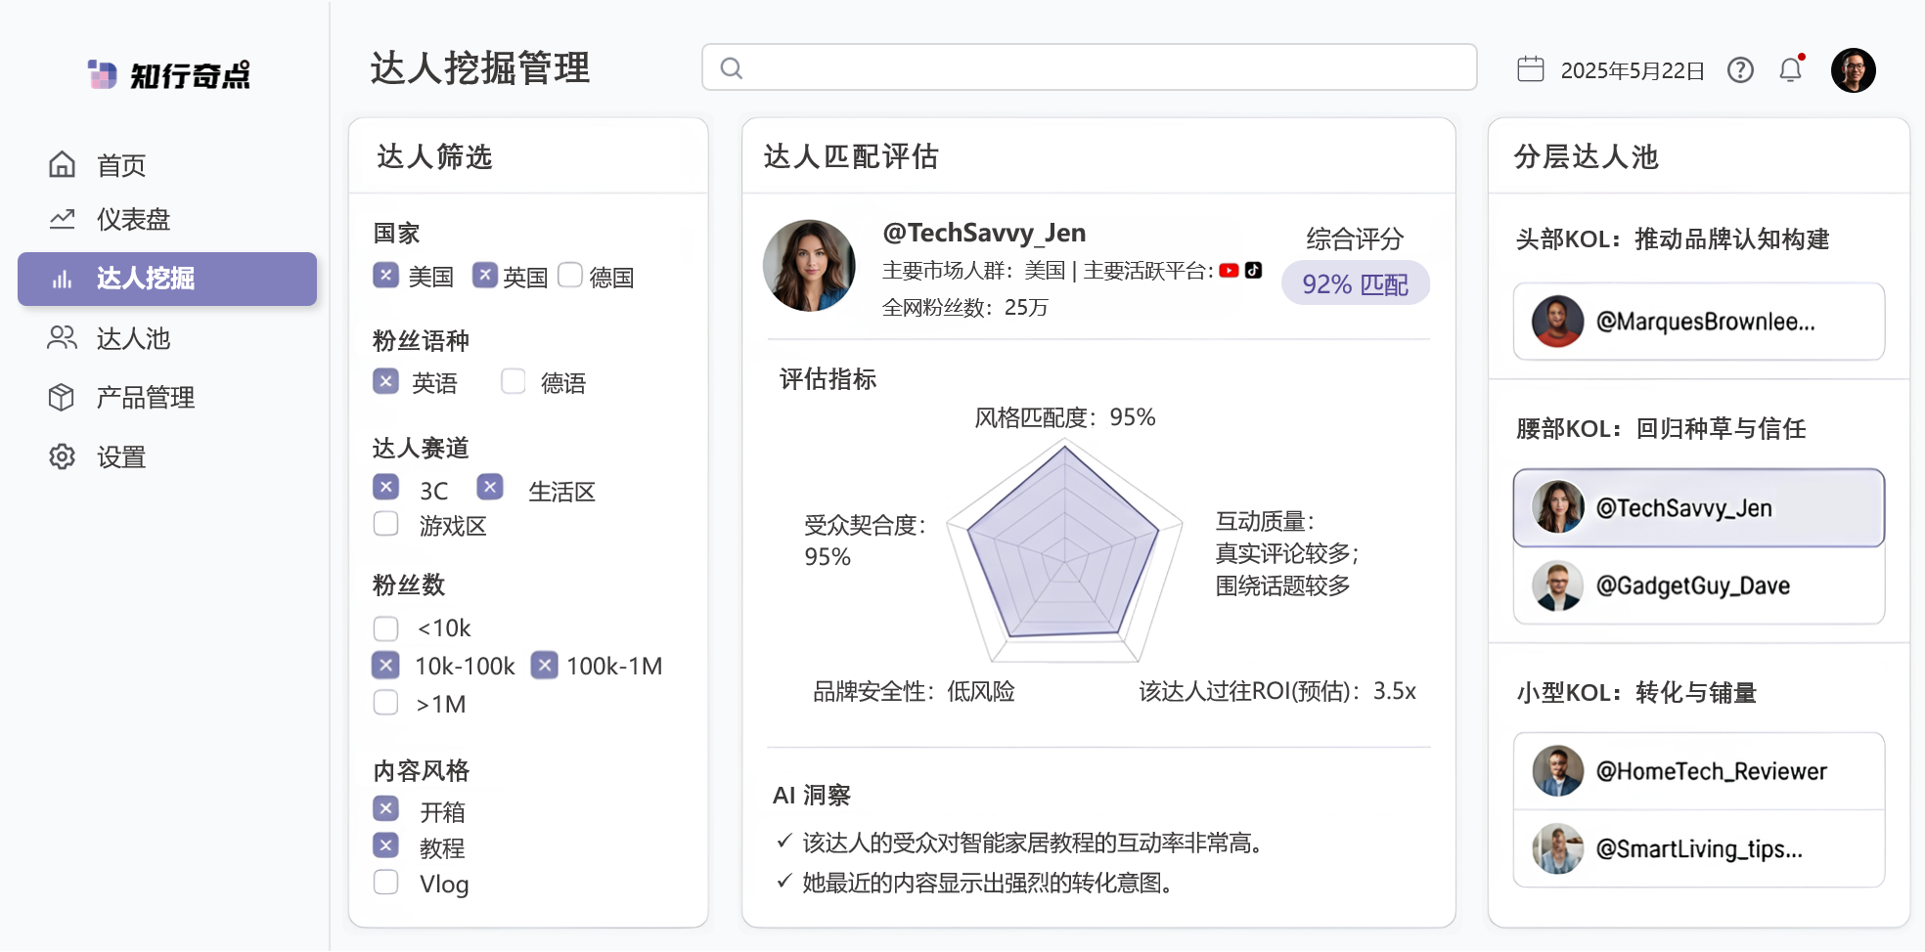Uncheck the 3C category checkbox
Image resolution: width=1925 pixels, height=952 pixels.
pos(386,487)
